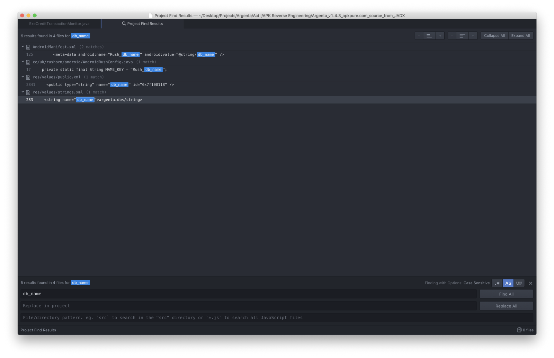Open the line 283 argenta.db match result

(277, 100)
